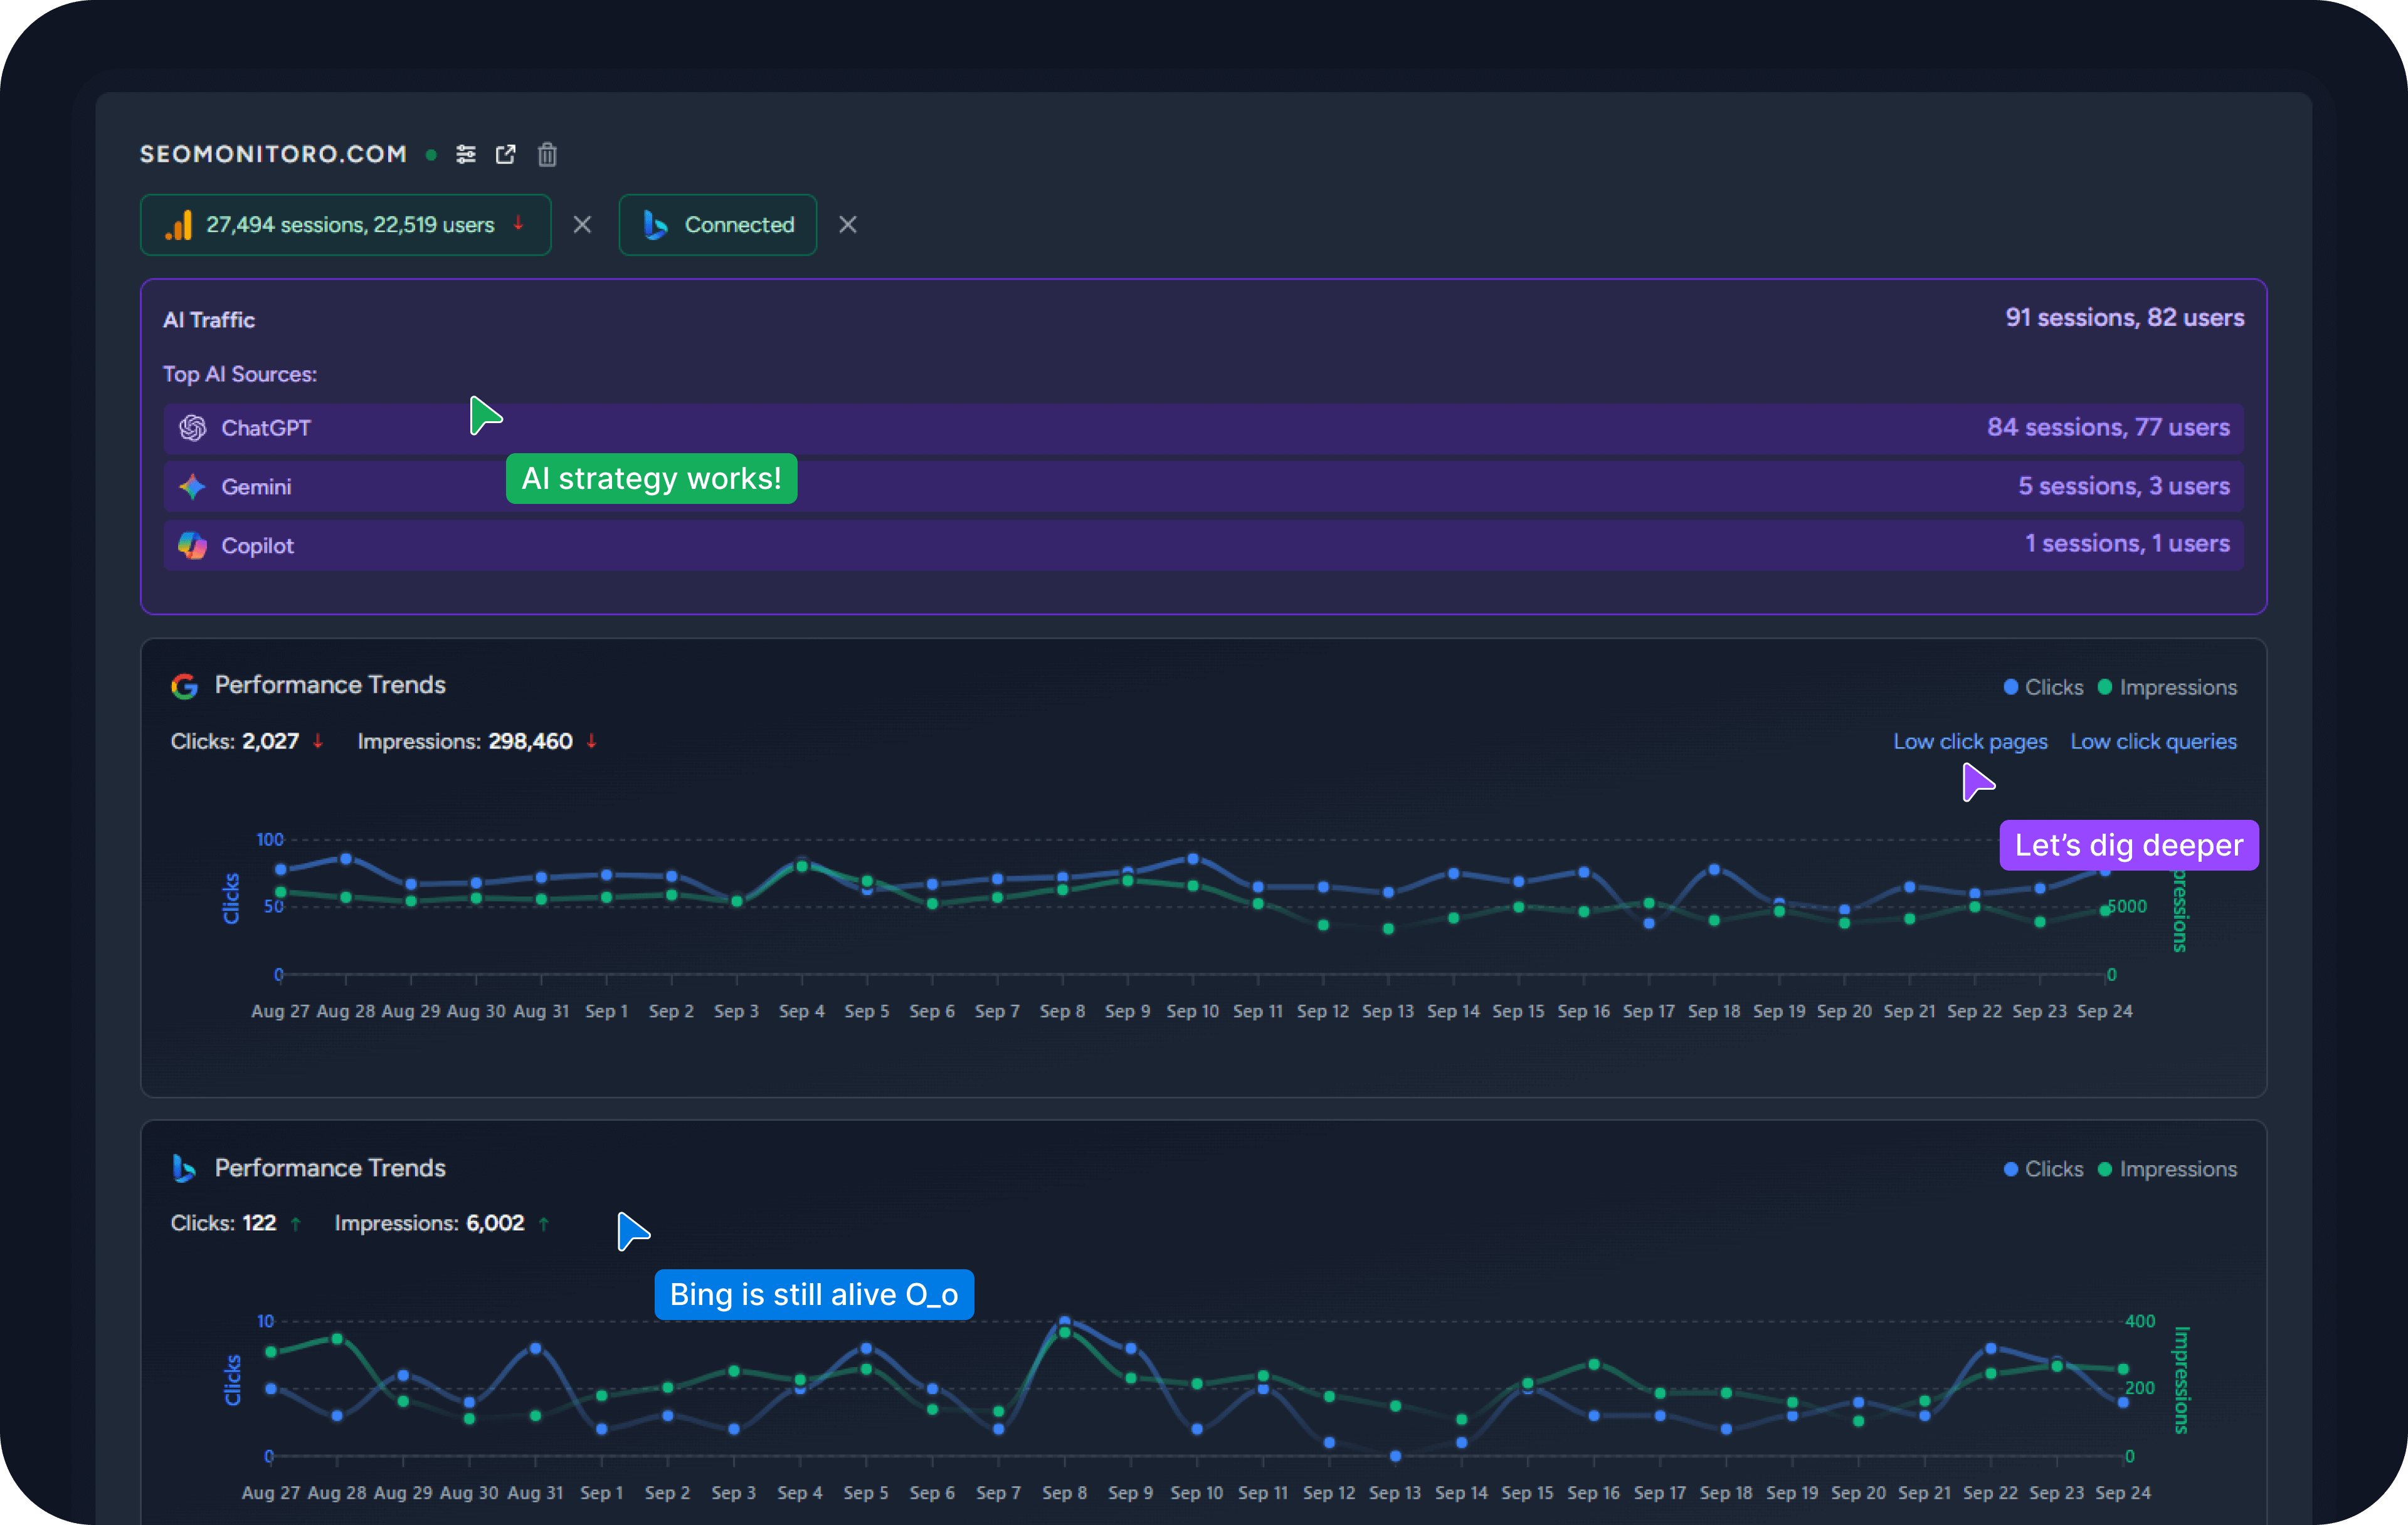
Task: Remove the Analytics sessions connection with X
Action: (582, 225)
